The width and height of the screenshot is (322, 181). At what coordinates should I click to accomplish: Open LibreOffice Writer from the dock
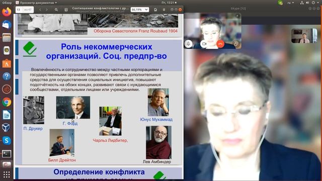7,115
